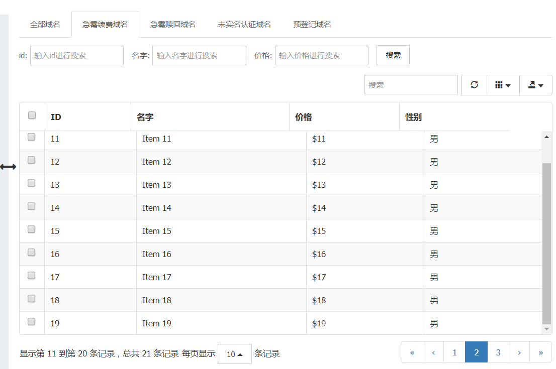Check the row with ID 15
The image size is (556, 369).
click(32, 229)
